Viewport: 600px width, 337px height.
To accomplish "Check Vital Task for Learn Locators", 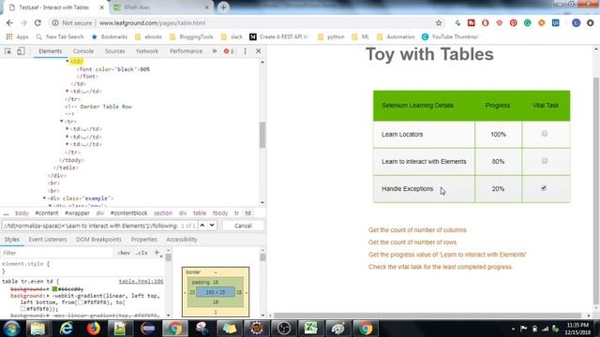I will click(544, 134).
